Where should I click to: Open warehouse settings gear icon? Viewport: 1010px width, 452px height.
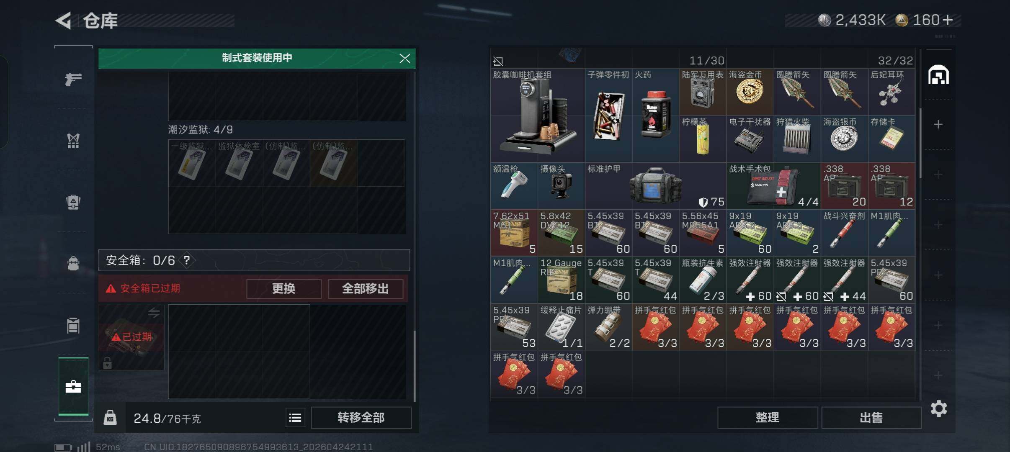(x=938, y=408)
